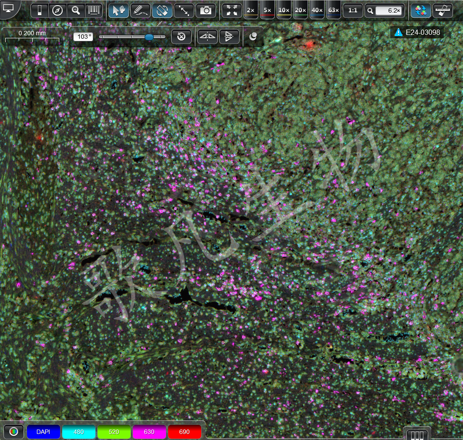
Task: Toggle the 630 magenta channel
Action: click(x=149, y=432)
